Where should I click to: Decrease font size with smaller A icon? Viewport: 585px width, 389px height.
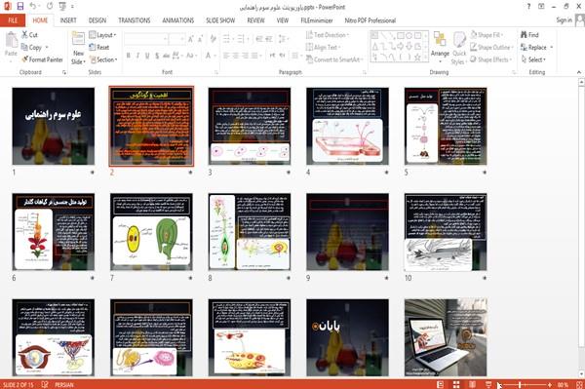click(x=200, y=39)
